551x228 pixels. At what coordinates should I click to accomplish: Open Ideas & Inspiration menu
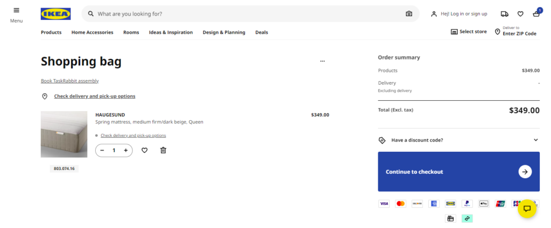(x=171, y=32)
